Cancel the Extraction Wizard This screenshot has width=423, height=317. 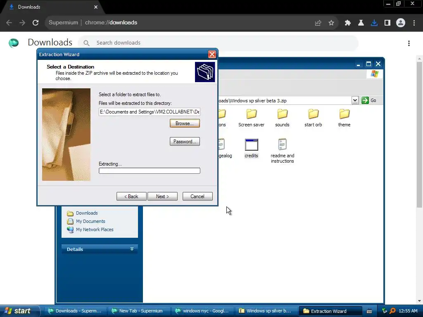pos(197,196)
